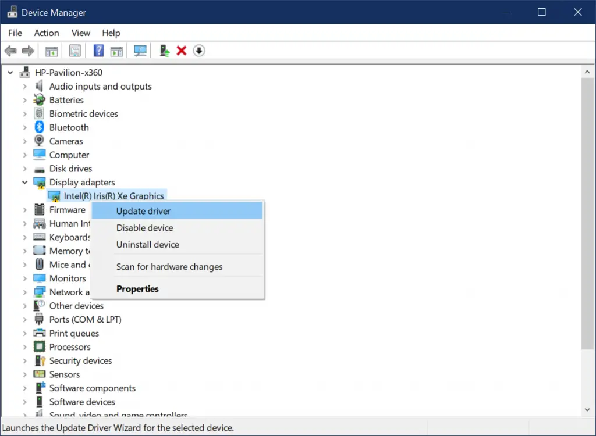Select the Security devices tree item

coord(80,360)
